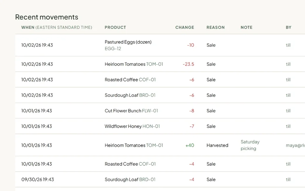
Task: Click "till" in the Pastured Eggs row
Action: point(288,45)
